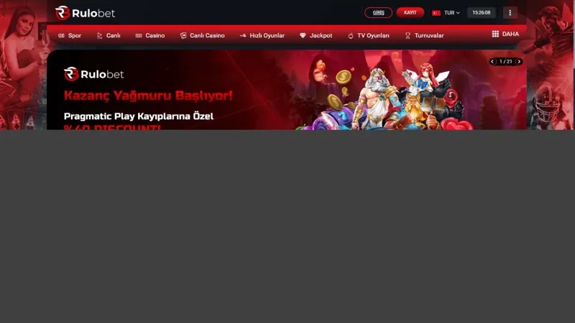The image size is (575, 323).
Task: Open the GİRİŞ login button
Action: pos(378,13)
